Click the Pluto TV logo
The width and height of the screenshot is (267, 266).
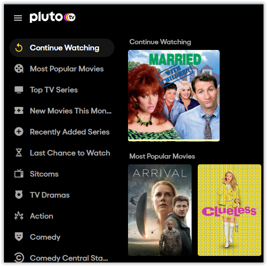click(x=53, y=17)
